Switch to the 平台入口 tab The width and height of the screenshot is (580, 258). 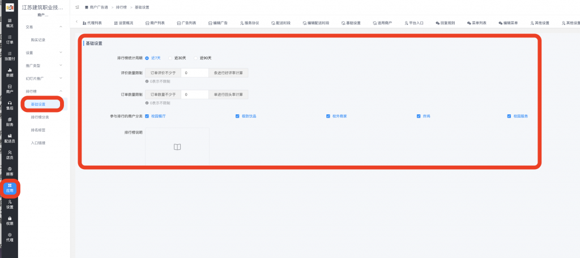(414, 23)
